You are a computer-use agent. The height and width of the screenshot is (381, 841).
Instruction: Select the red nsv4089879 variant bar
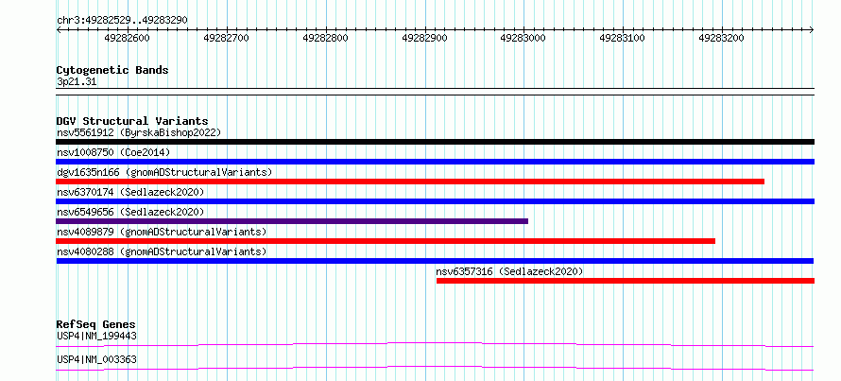tap(386, 241)
